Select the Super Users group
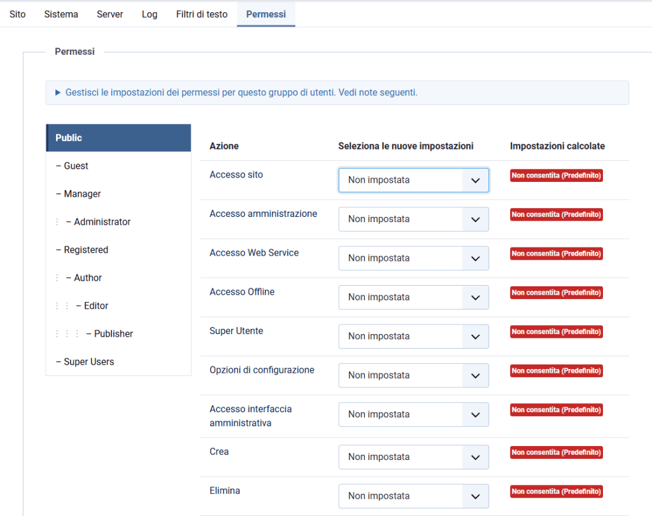The image size is (652, 516). [x=89, y=362]
